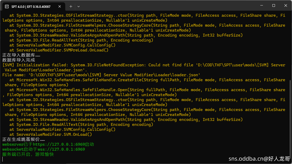292x164 pixels.
Task: Close the terminal window
Action: 285,5
